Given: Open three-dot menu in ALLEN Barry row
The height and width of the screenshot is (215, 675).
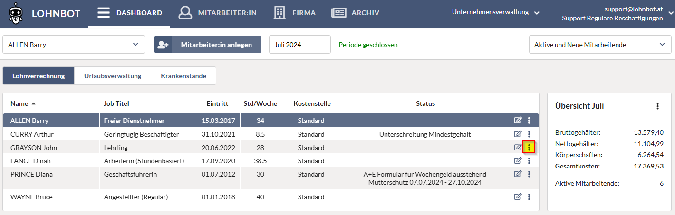Looking at the screenshot, I should click(529, 121).
